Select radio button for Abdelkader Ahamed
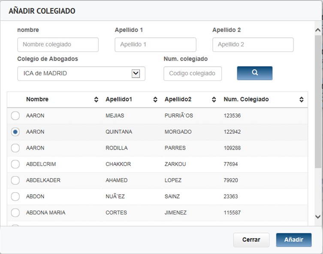Screen dimensions: 323x254 [x=15, y=180]
